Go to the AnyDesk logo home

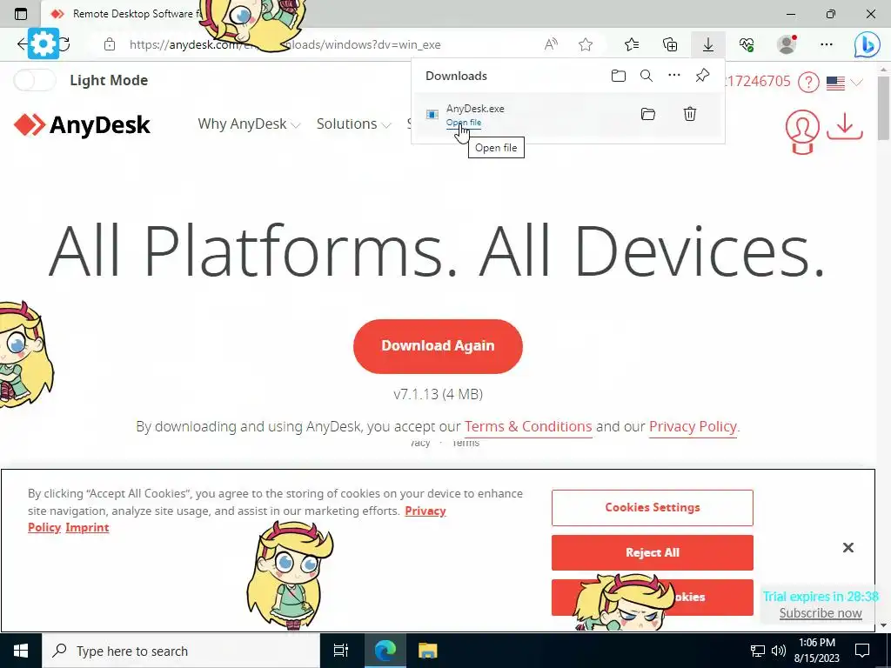click(82, 125)
